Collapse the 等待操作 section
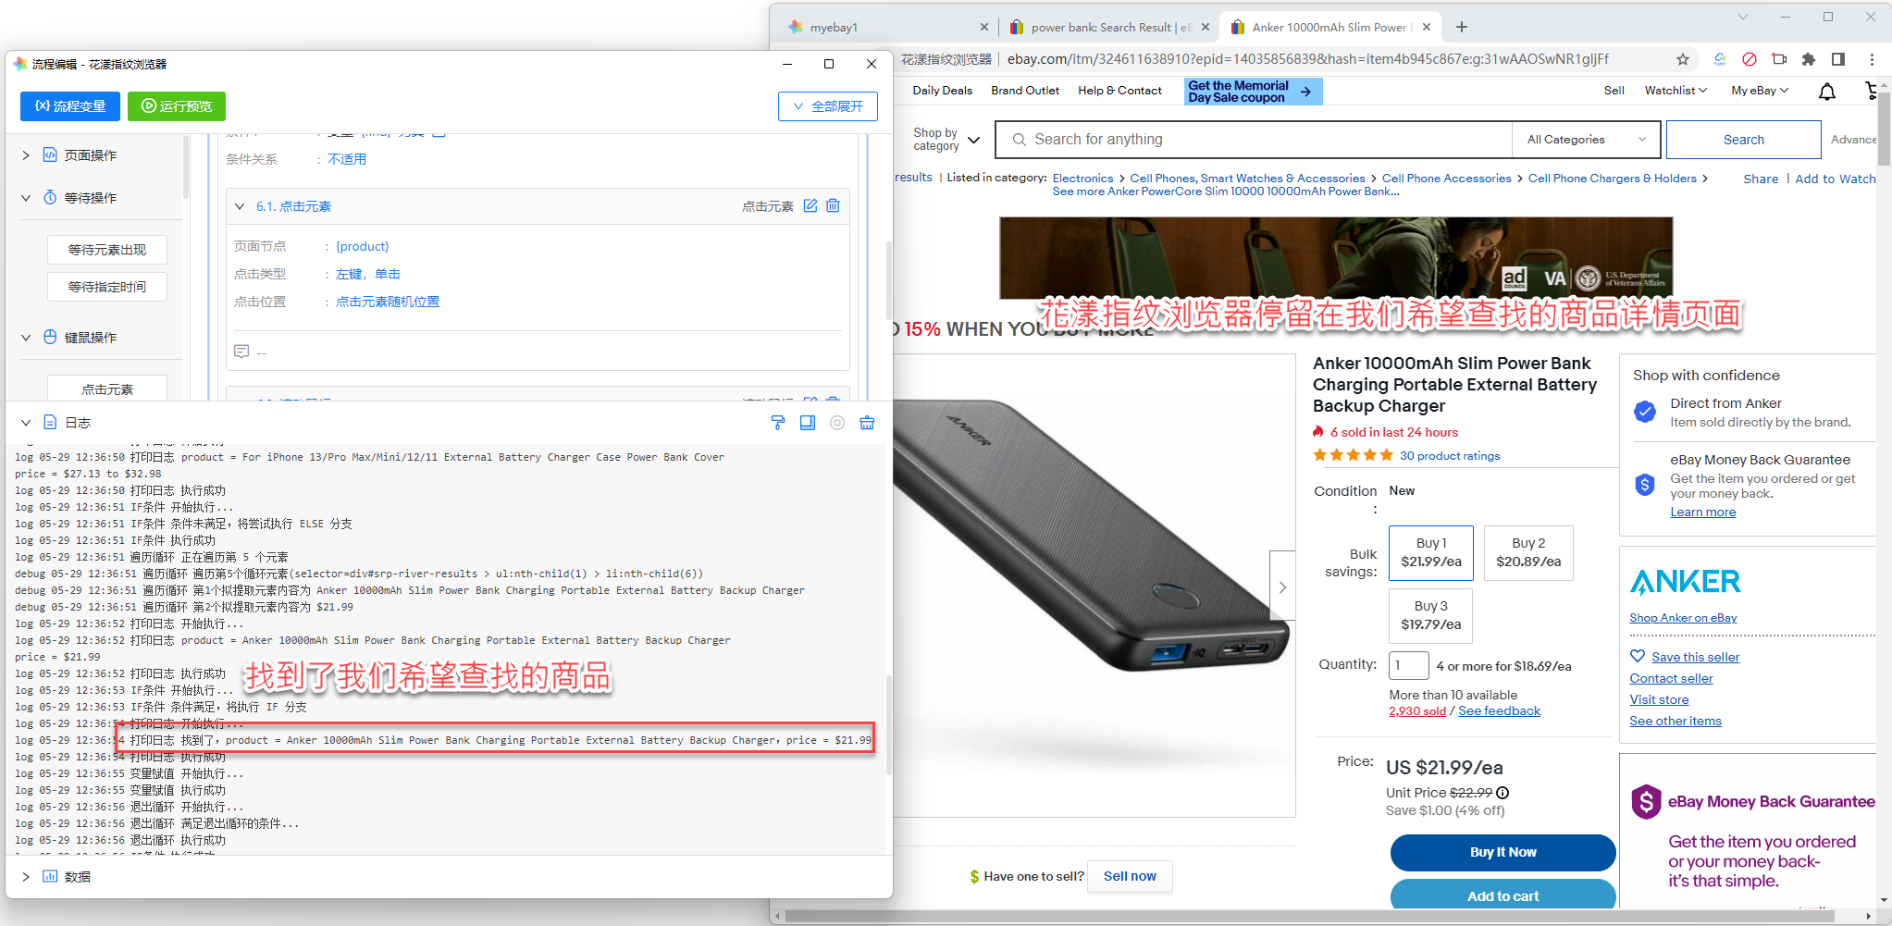Image resolution: width=1892 pixels, height=926 pixels. pyautogui.click(x=26, y=198)
